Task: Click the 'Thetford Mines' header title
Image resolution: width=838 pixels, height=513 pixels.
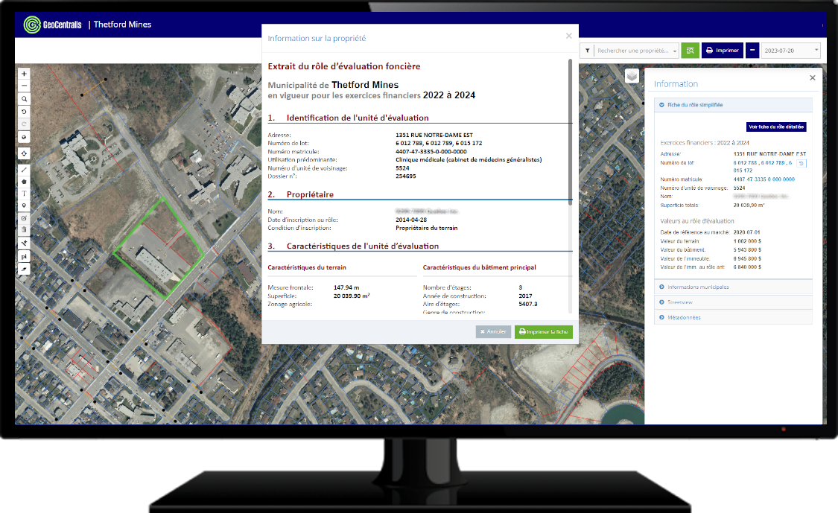Action: [122, 25]
